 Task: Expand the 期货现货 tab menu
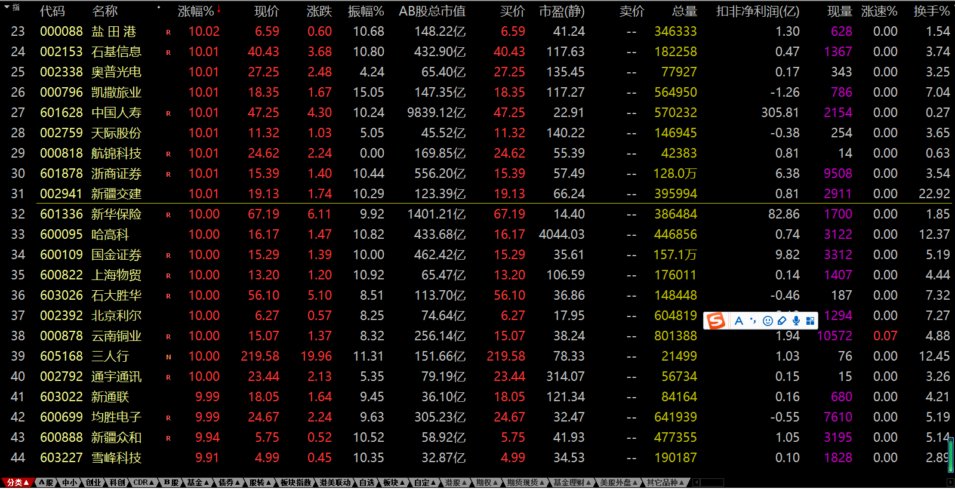(x=526, y=482)
